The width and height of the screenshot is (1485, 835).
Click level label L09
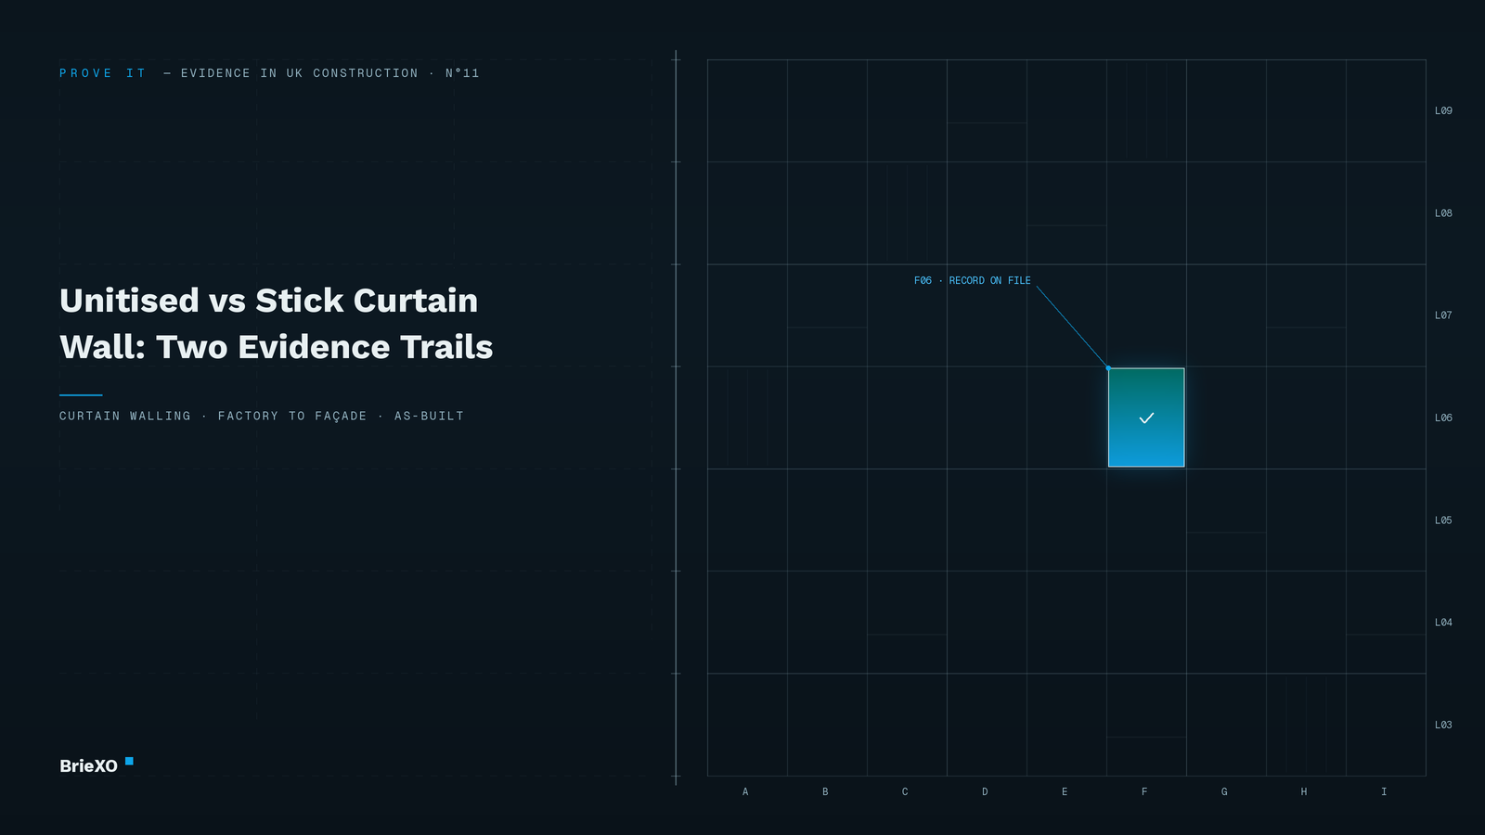[1443, 110]
